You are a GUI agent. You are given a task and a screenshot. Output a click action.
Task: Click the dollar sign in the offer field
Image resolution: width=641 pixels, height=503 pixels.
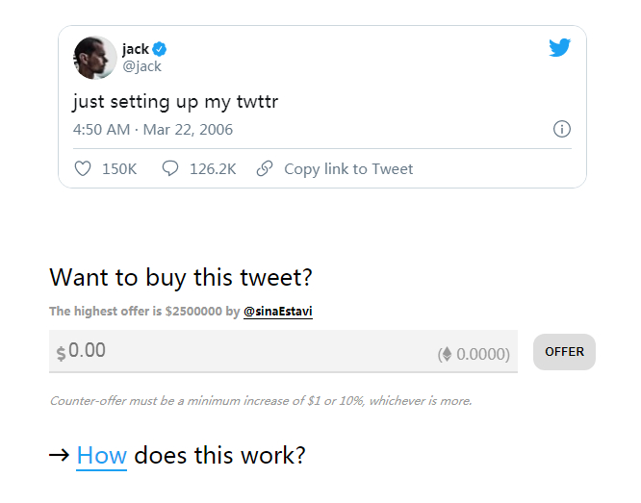tap(61, 353)
